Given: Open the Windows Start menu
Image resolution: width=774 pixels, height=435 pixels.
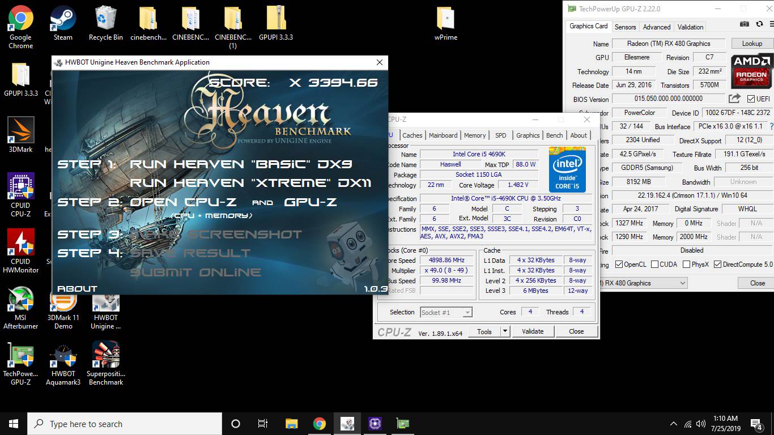Looking at the screenshot, I should tap(14, 424).
